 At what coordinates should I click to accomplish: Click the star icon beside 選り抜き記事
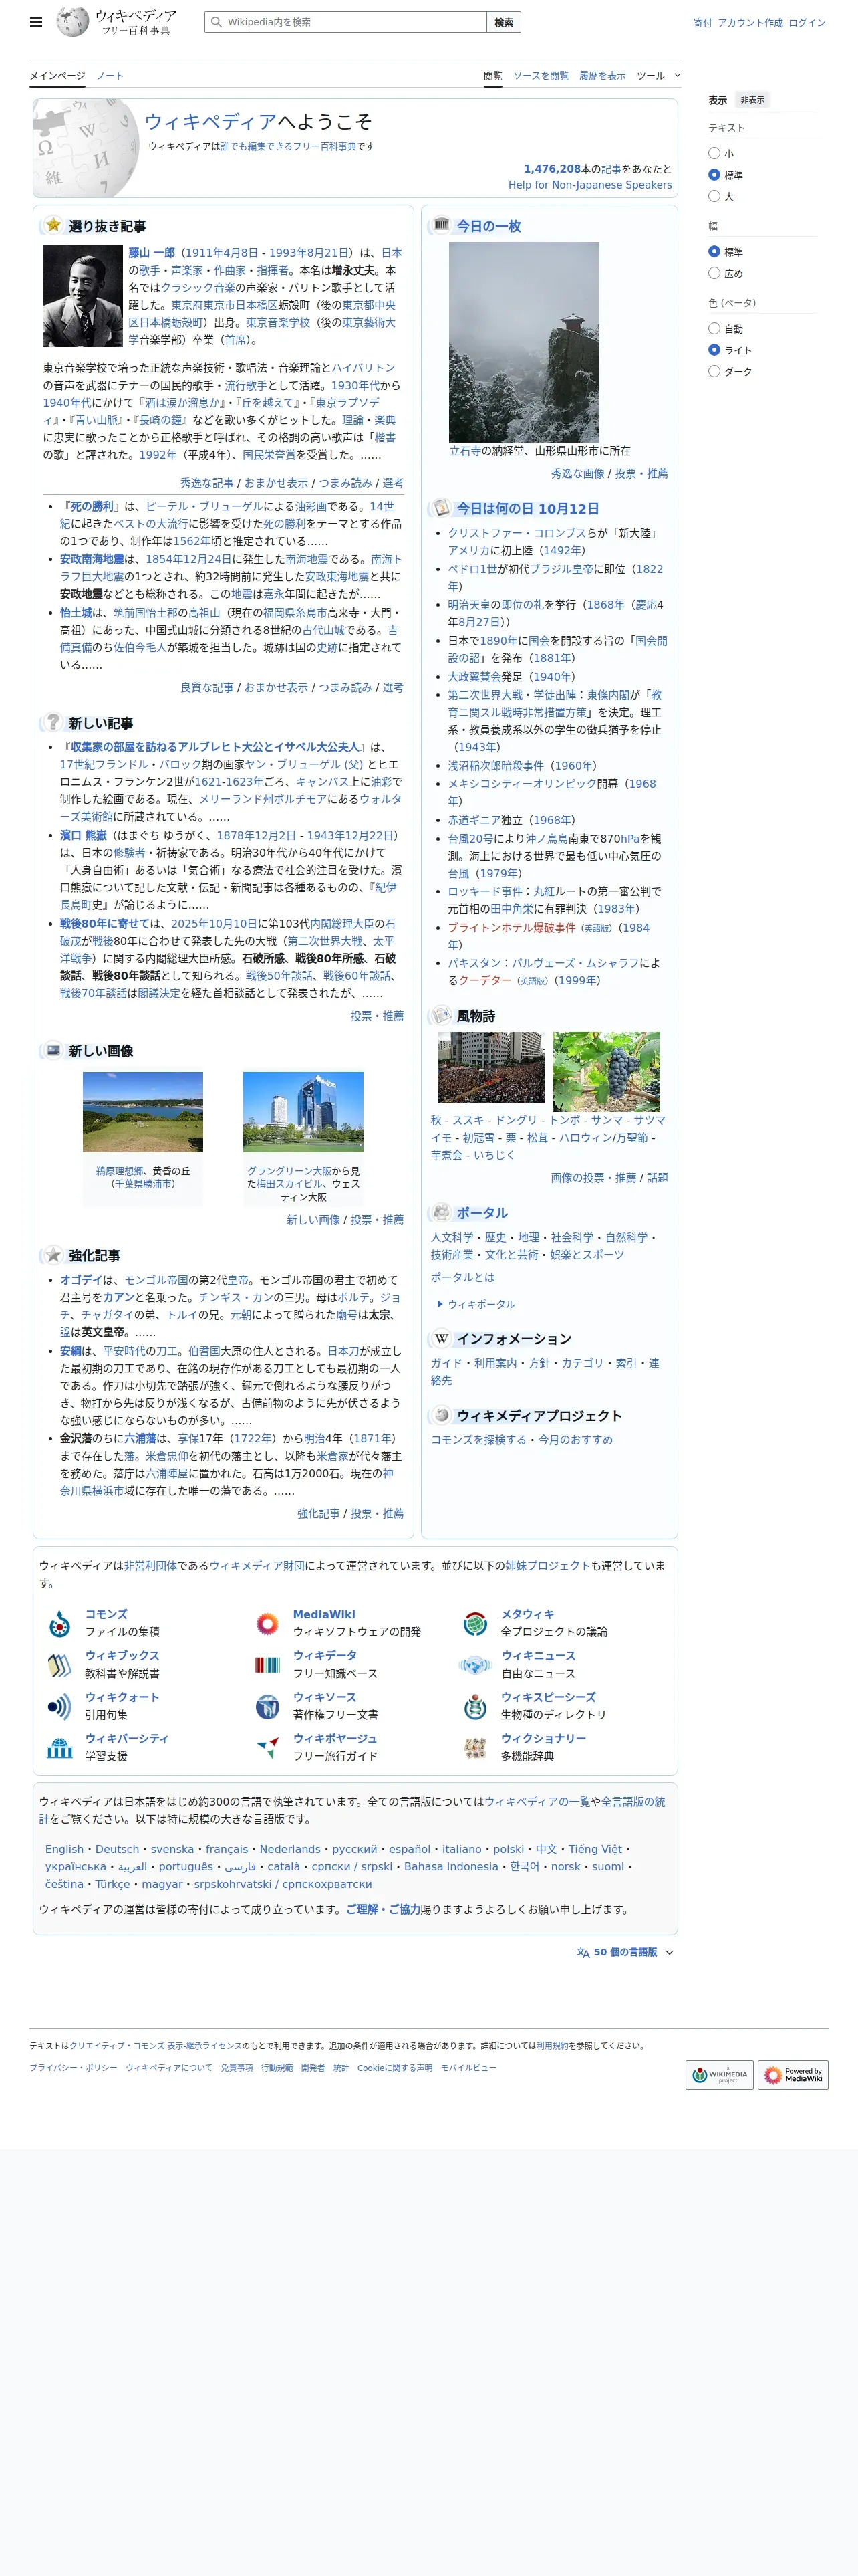(53, 225)
